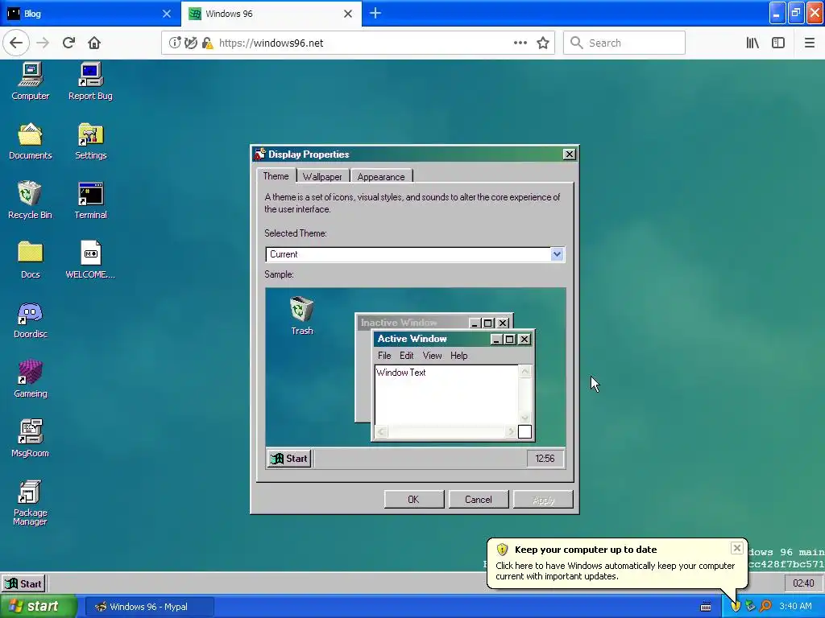Image resolution: width=825 pixels, height=618 pixels.
Task: Open the Gameing shortcut icon
Action: click(30, 379)
